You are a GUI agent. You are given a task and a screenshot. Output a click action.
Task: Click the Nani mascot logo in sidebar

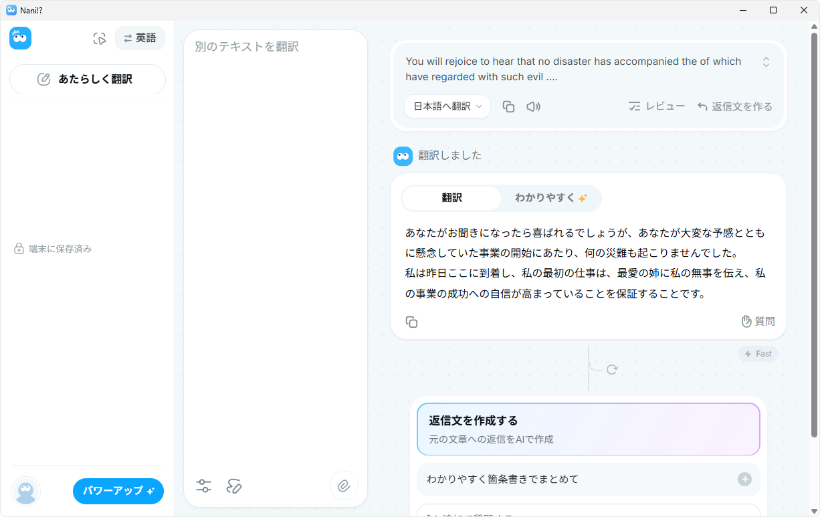click(20, 38)
